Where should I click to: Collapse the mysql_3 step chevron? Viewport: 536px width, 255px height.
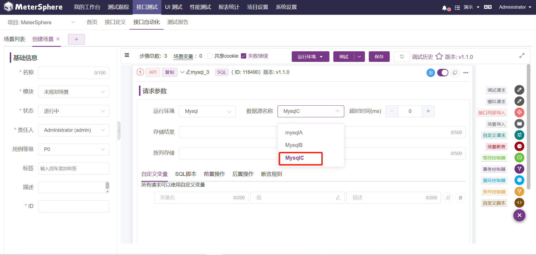(x=182, y=72)
